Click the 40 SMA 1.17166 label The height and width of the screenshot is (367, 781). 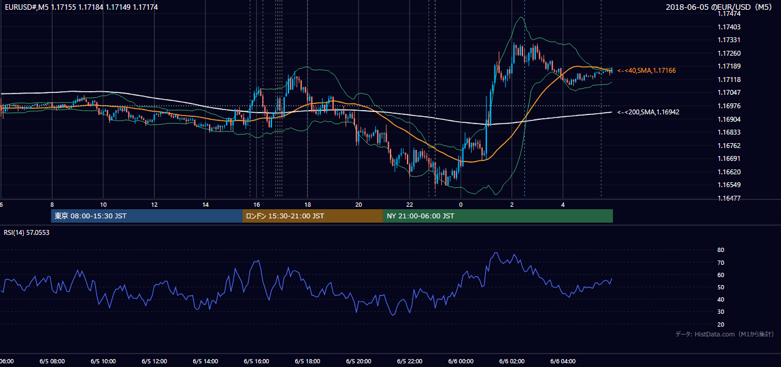(647, 71)
